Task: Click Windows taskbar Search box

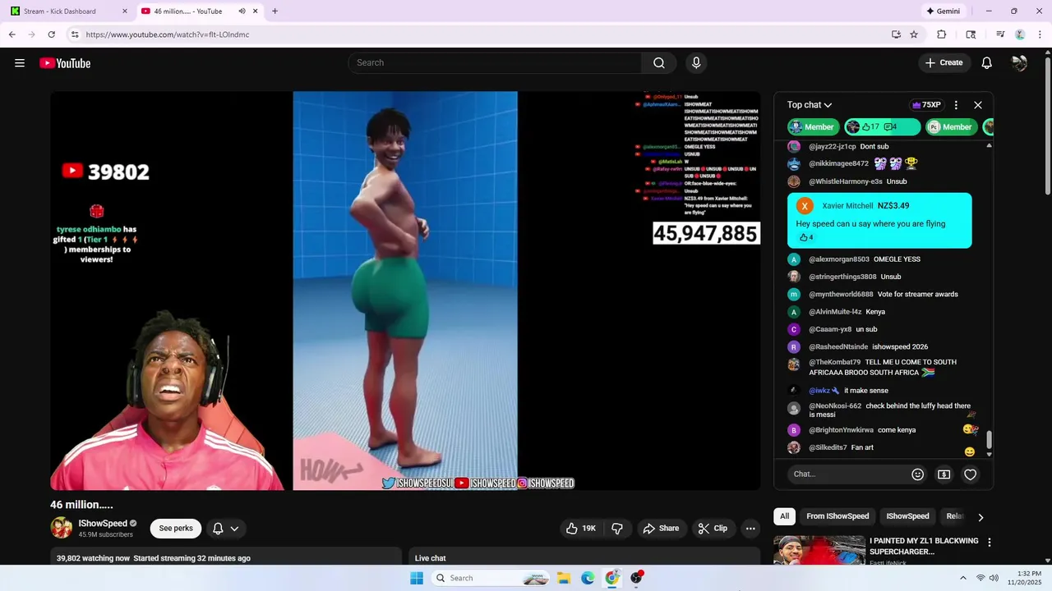Action: 491,578
